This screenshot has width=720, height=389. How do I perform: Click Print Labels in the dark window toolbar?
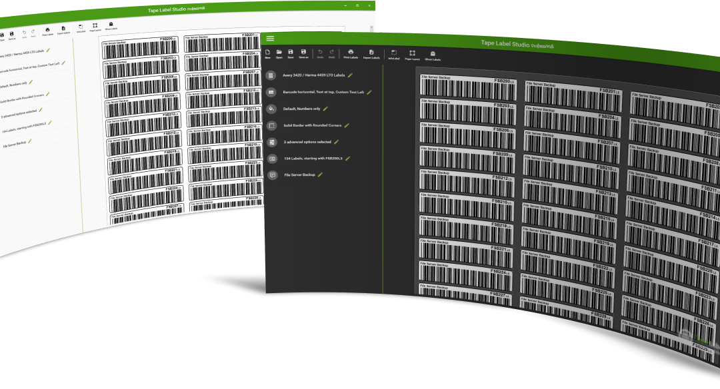tap(351, 55)
